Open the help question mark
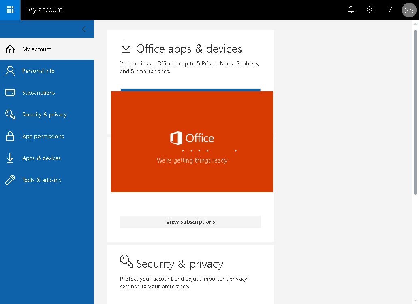The width and height of the screenshot is (419, 304). pos(390,10)
